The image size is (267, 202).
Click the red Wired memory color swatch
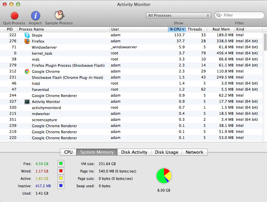point(61,171)
